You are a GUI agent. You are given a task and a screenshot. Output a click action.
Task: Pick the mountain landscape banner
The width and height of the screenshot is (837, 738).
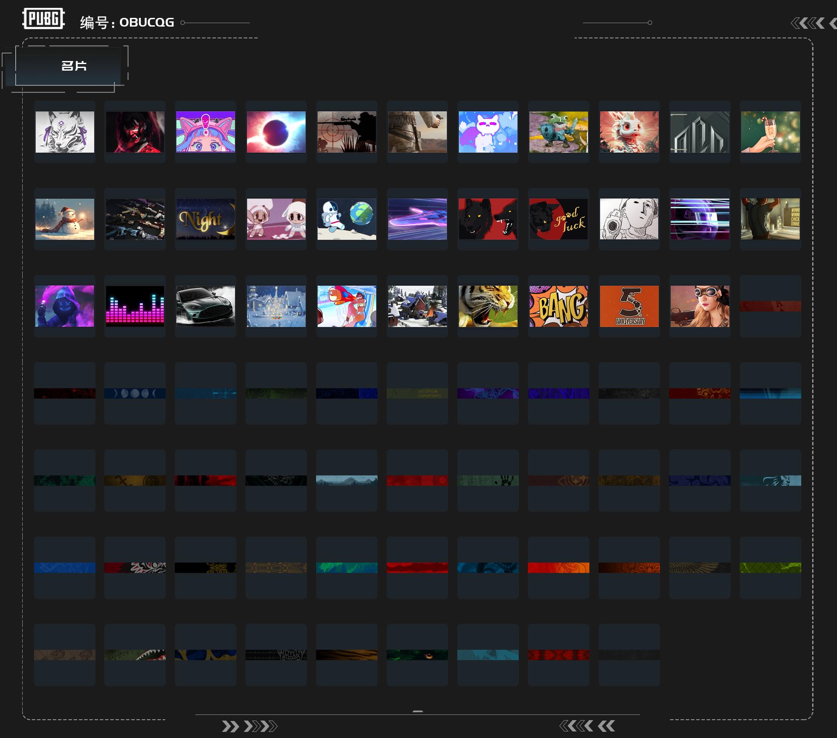tap(347, 480)
